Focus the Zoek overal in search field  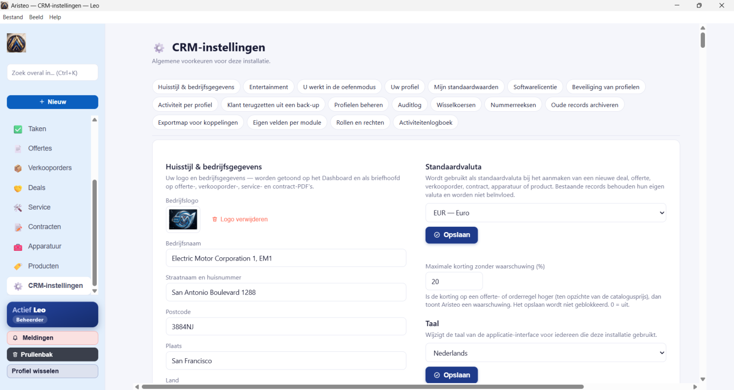pos(53,73)
